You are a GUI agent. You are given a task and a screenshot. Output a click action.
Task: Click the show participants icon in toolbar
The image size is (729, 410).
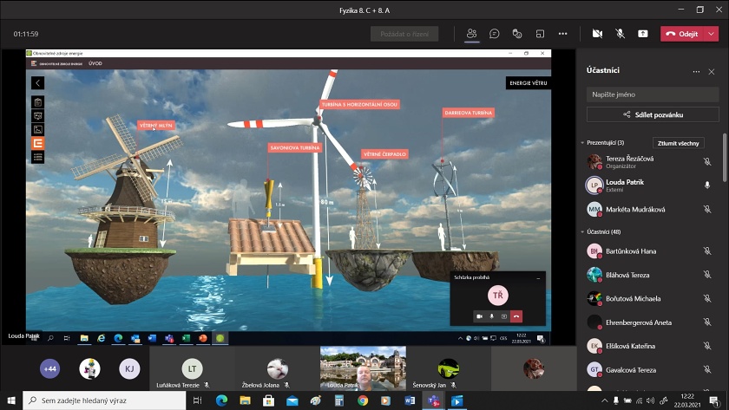(471, 34)
